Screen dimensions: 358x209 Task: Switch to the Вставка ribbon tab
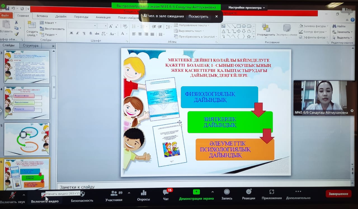[42, 16]
